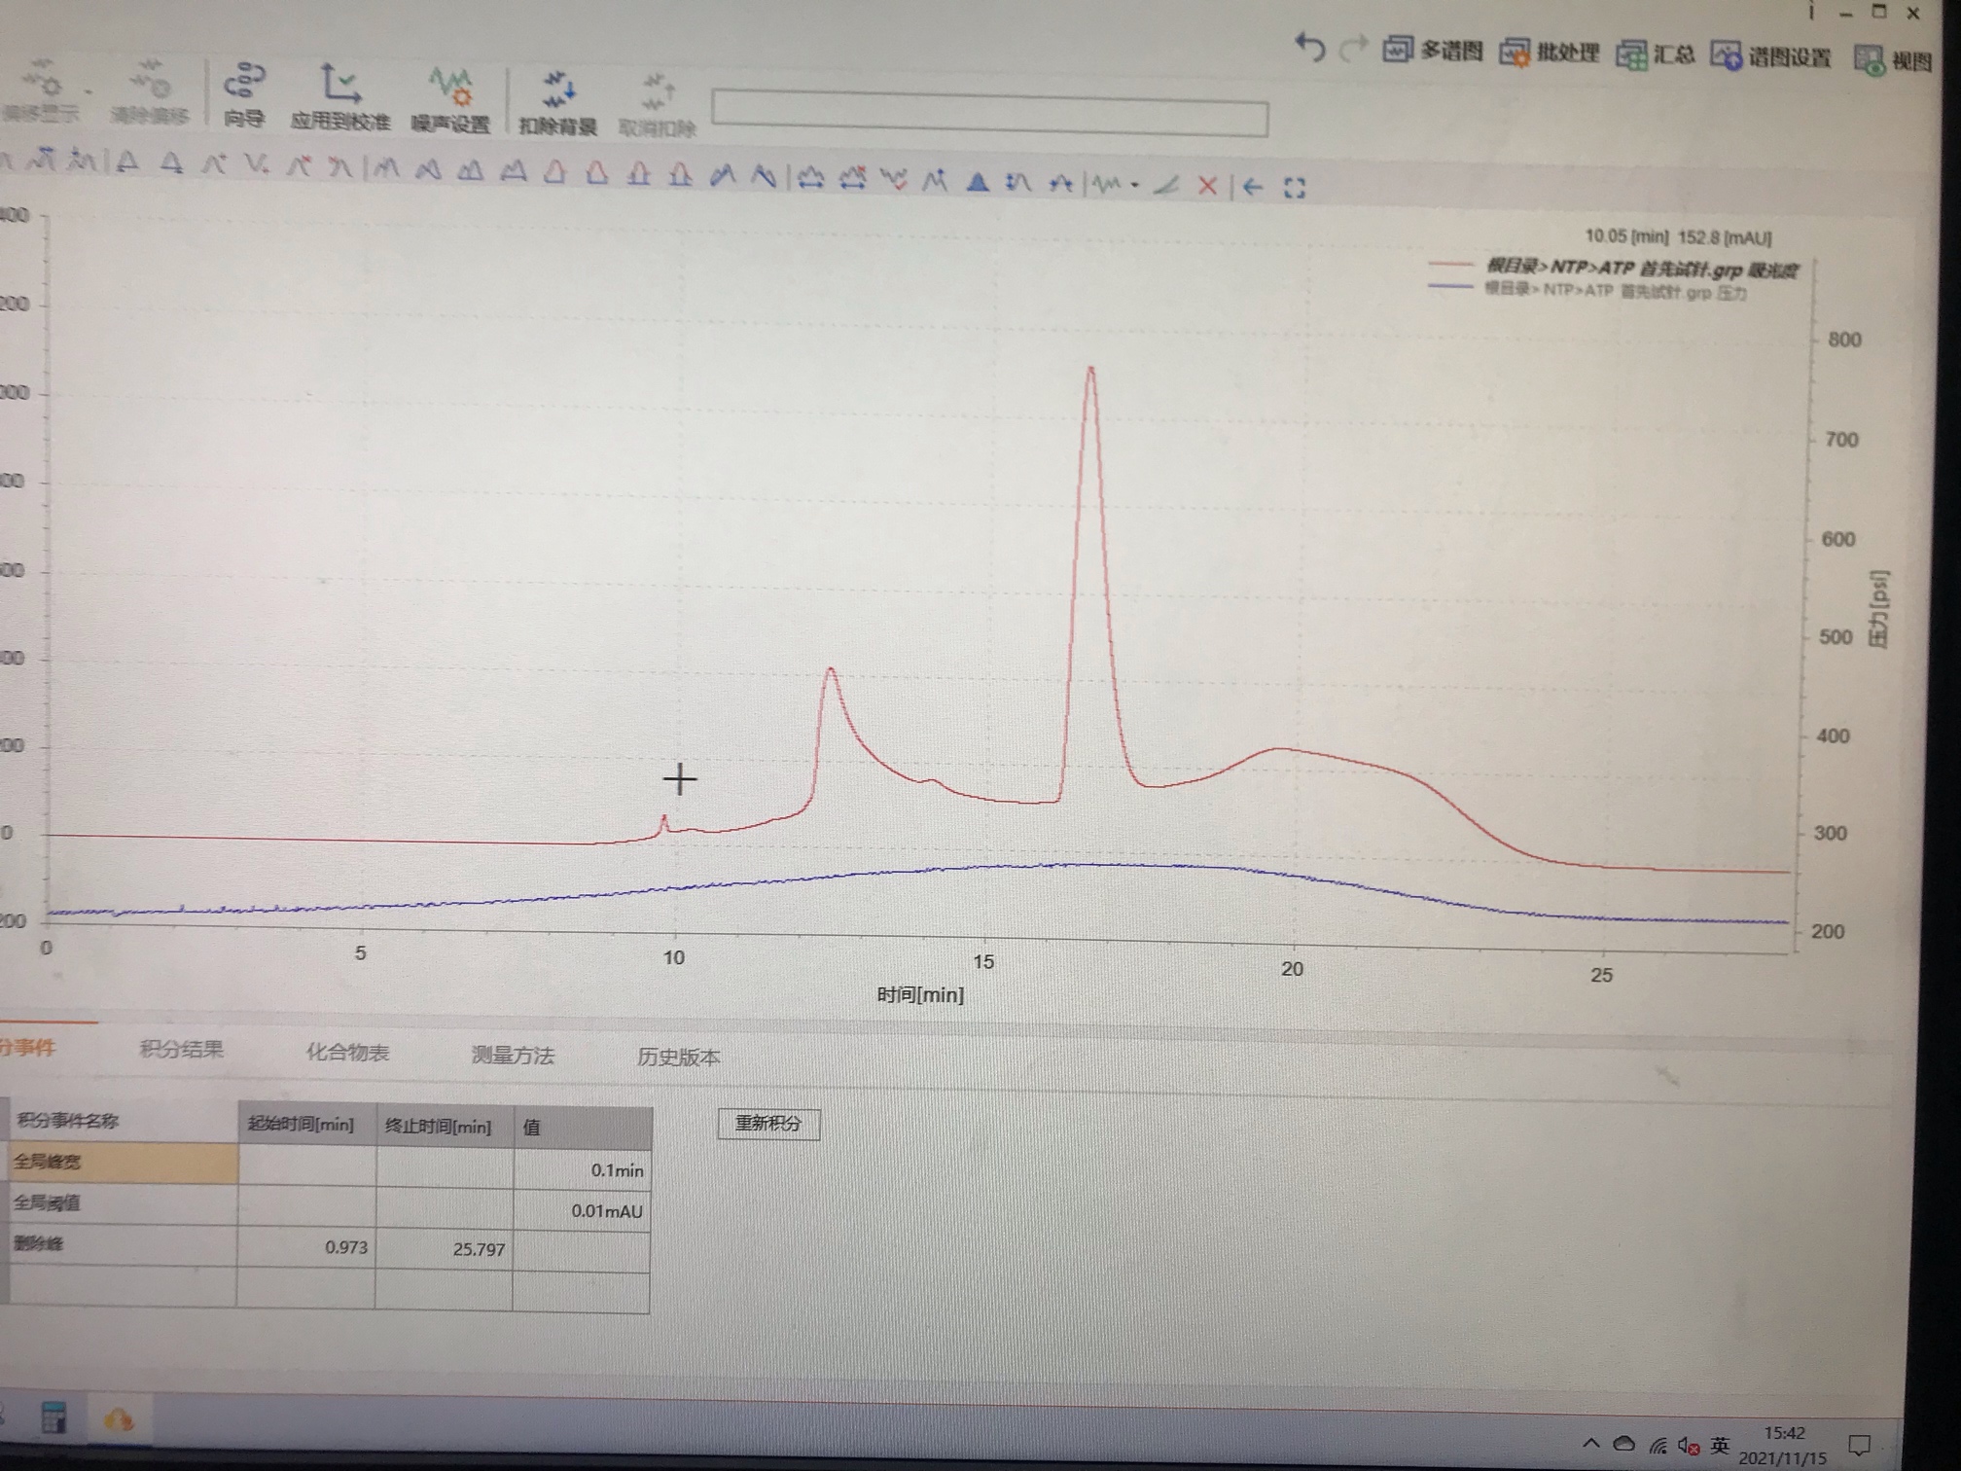Click 扣除背景 subtract background
The image size is (1961, 1471).
click(557, 103)
